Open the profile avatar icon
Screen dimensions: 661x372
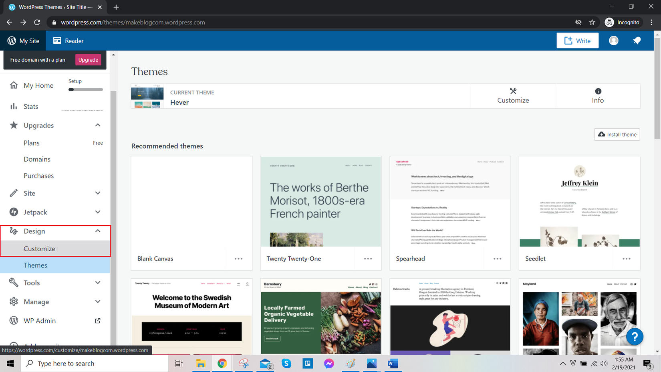(x=613, y=40)
